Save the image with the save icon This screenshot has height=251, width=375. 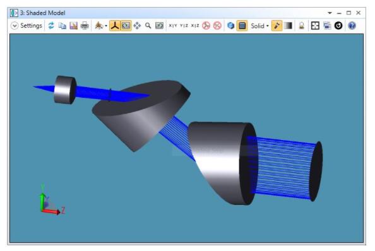[73, 26]
